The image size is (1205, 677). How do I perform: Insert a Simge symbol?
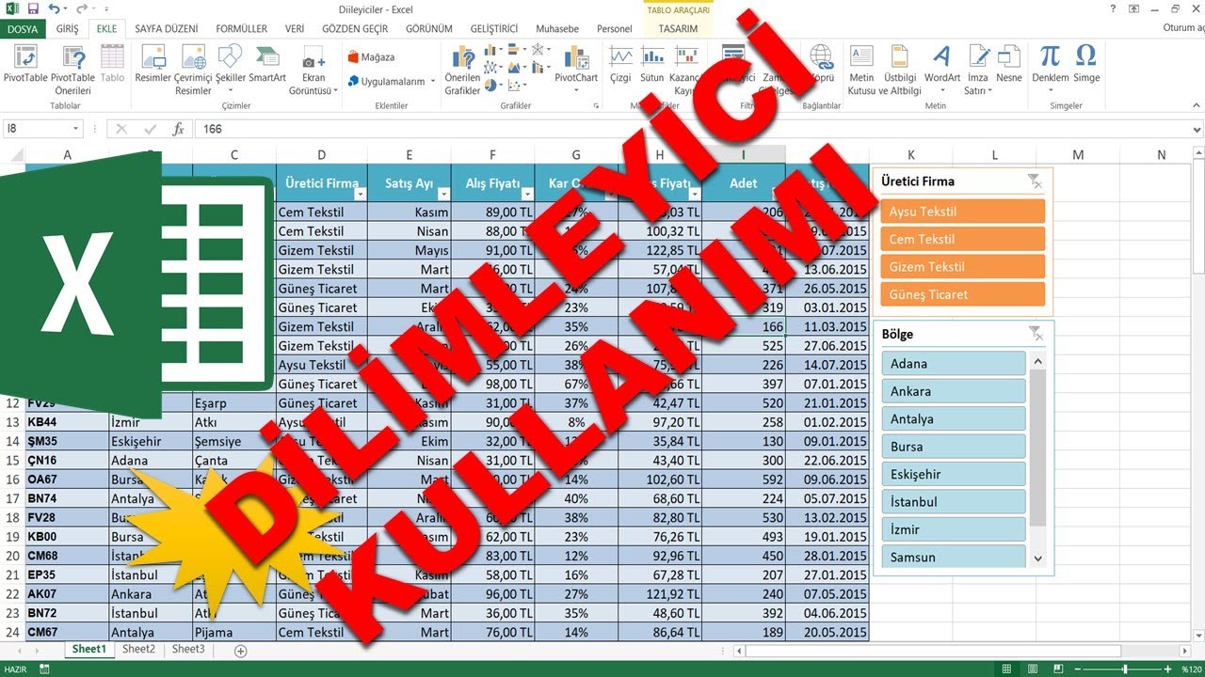[1085, 64]
